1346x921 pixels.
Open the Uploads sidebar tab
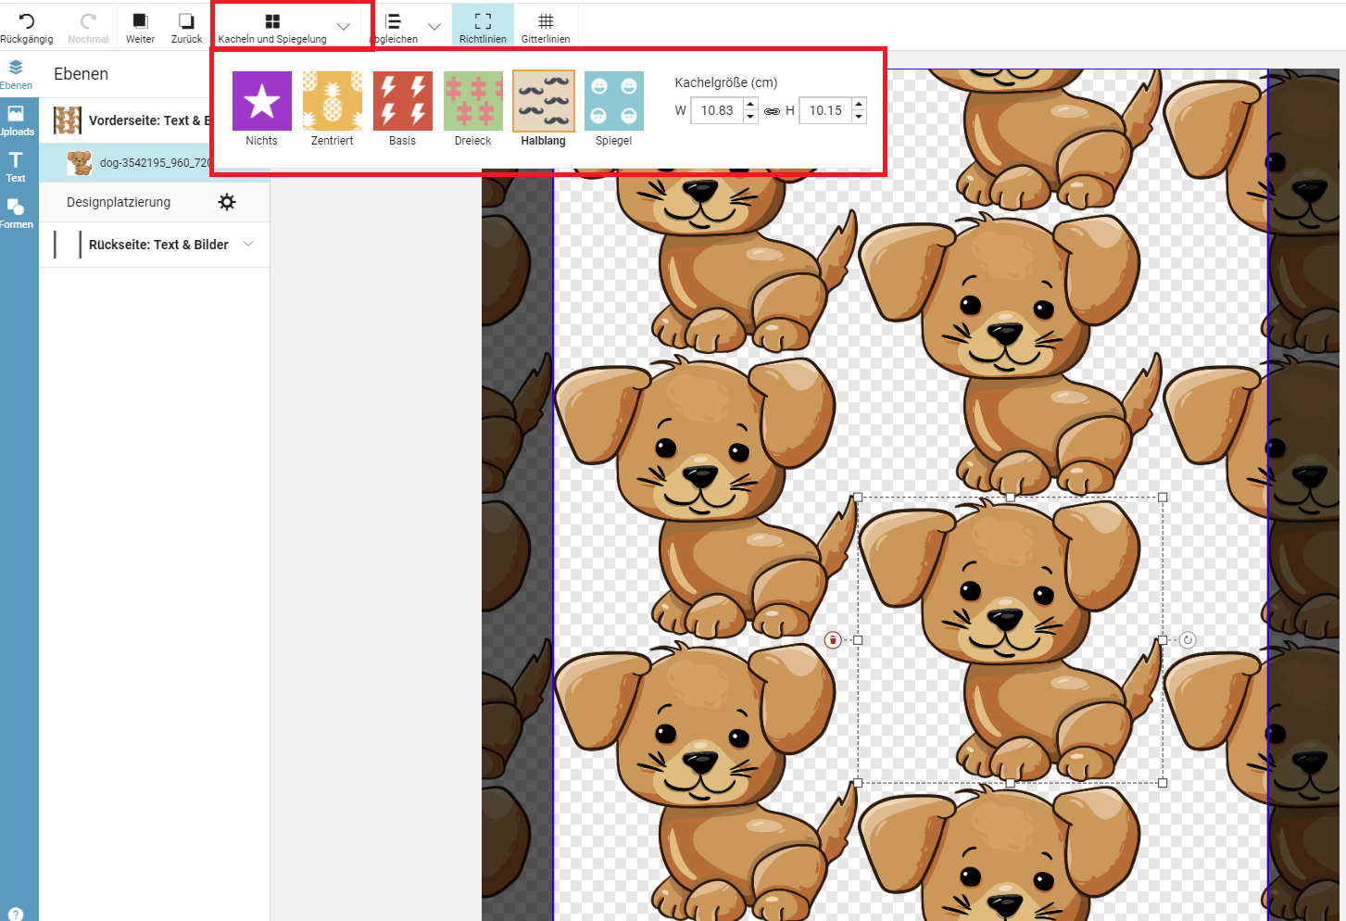(x=16, y=120)
